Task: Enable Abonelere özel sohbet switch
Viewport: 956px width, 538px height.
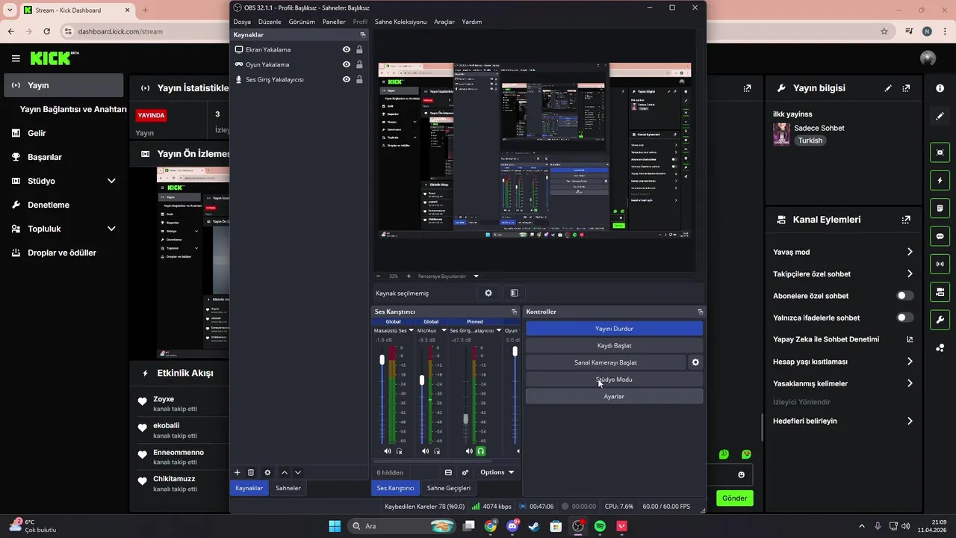Action: click(905, 296)
